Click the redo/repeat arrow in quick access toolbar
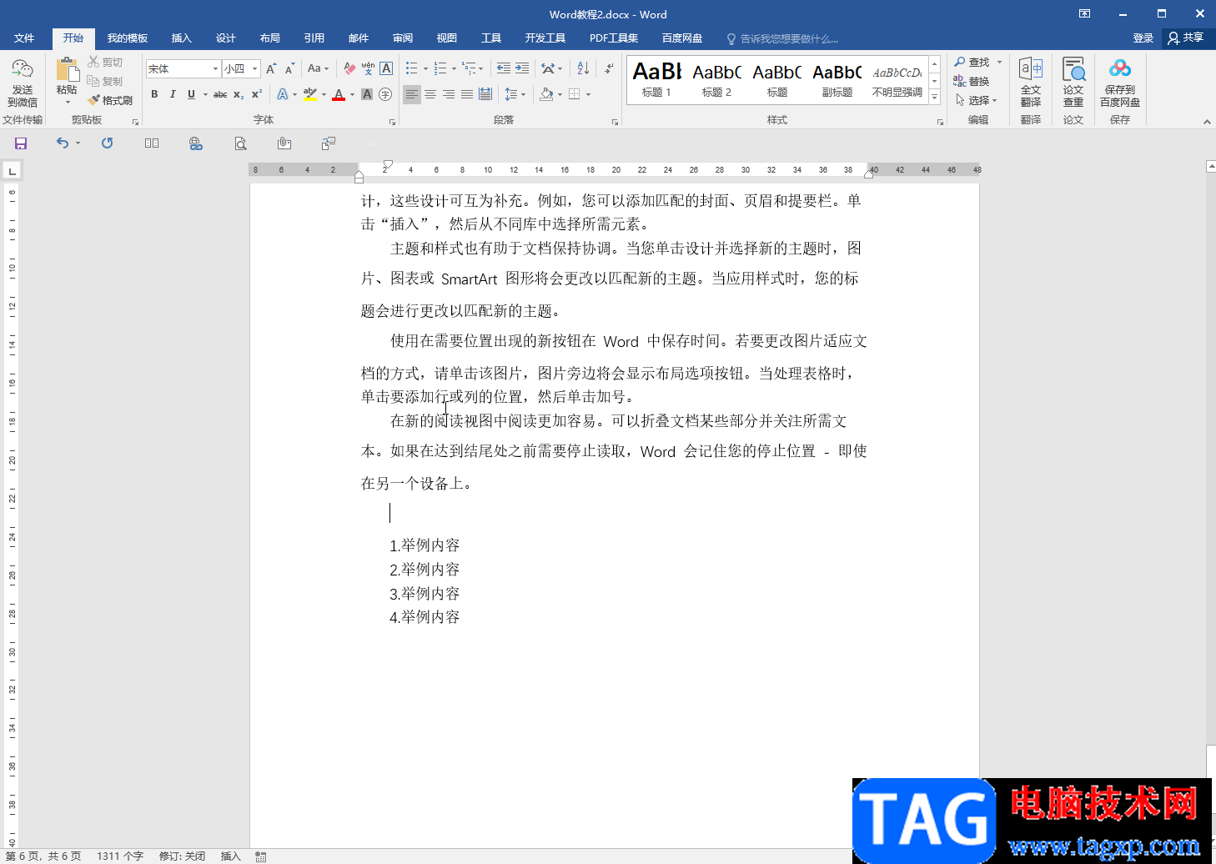The height and width of the screenshot is (864, 1216). pos(107,143)
